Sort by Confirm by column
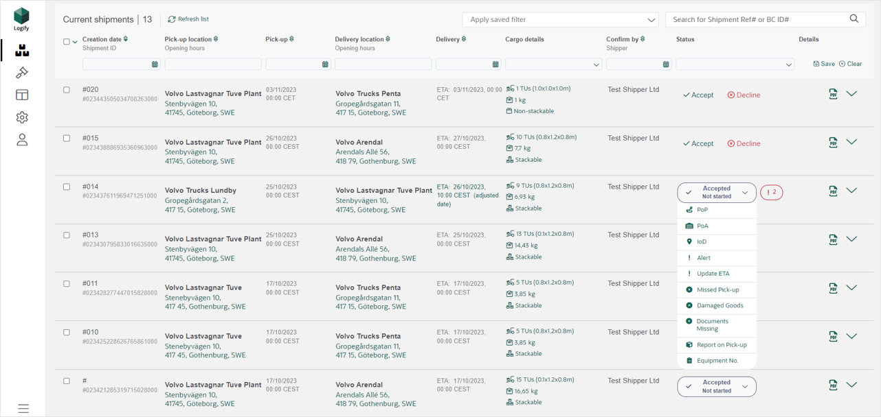This screenshot has height=417, width=881. pos(643,39)
